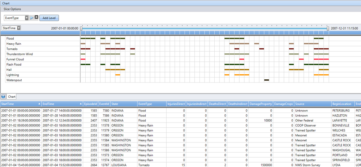The height and width of the screenshot is (167, 361).
Task: Click the Lightning row label
Action: pyautogui.click(x=13, y=75)
